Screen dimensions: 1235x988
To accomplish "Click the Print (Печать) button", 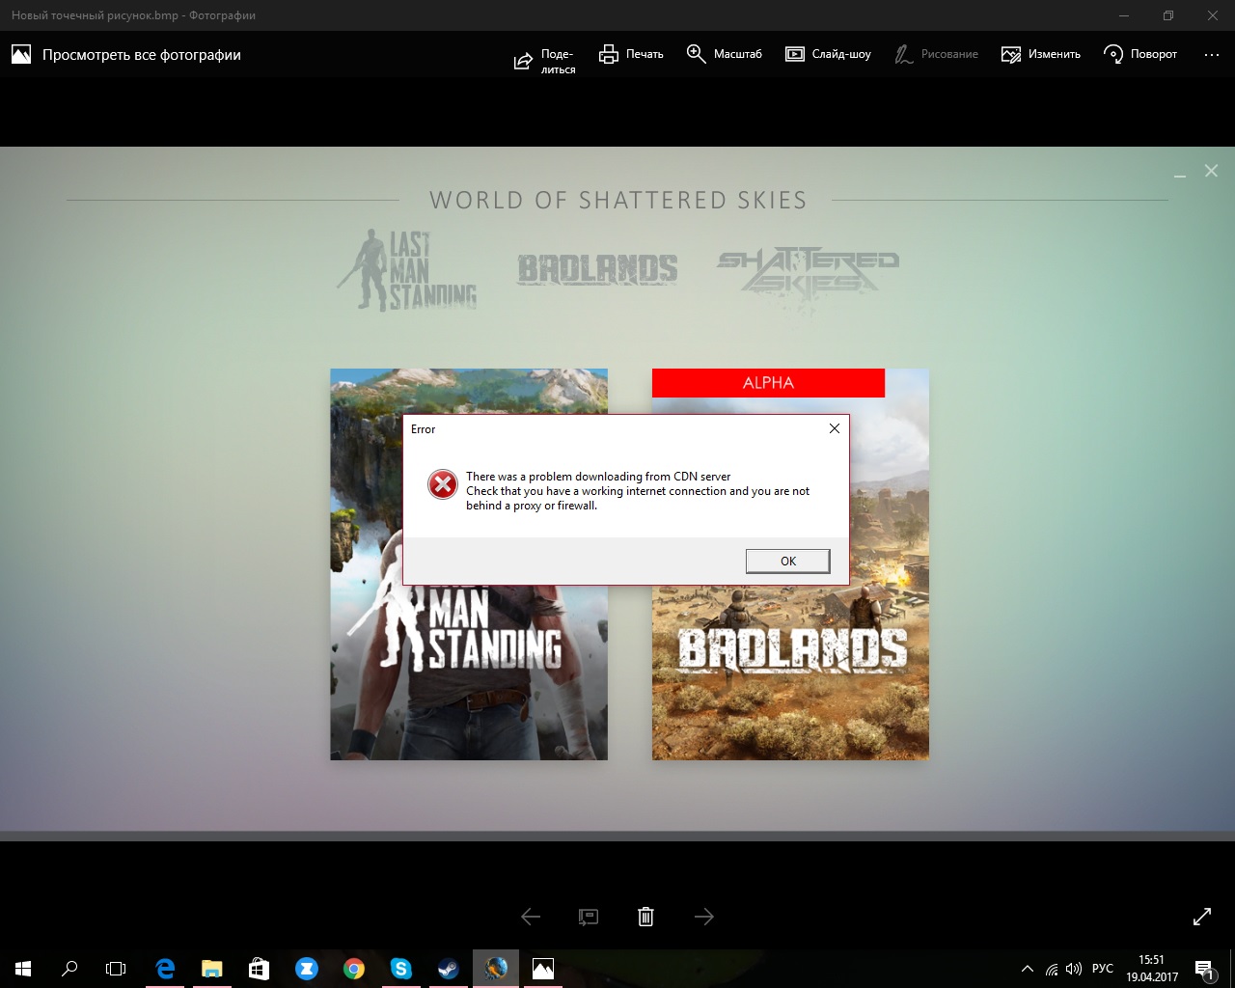I will coord(631,54).
